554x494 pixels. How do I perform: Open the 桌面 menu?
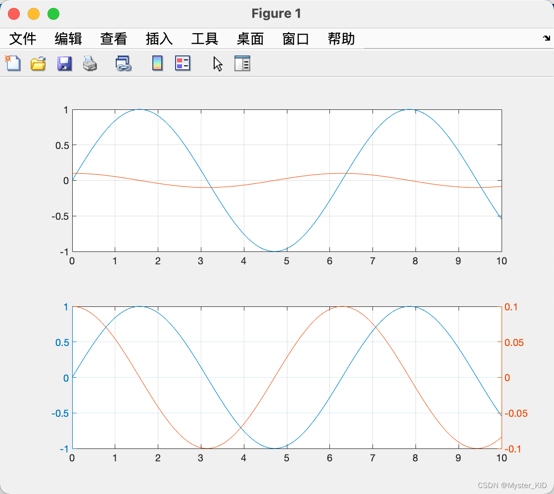coord(250,39)
